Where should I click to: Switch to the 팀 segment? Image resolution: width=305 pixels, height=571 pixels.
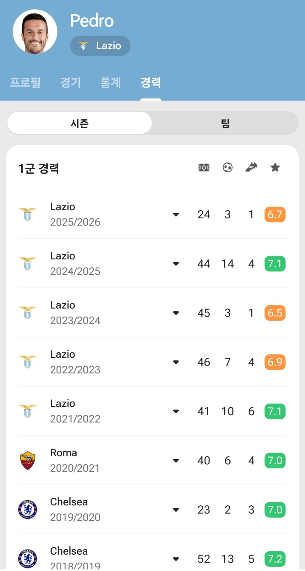225,123
